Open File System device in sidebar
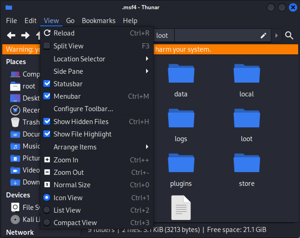This screenshot has width=300, height=238. click(x=25, y=208)
